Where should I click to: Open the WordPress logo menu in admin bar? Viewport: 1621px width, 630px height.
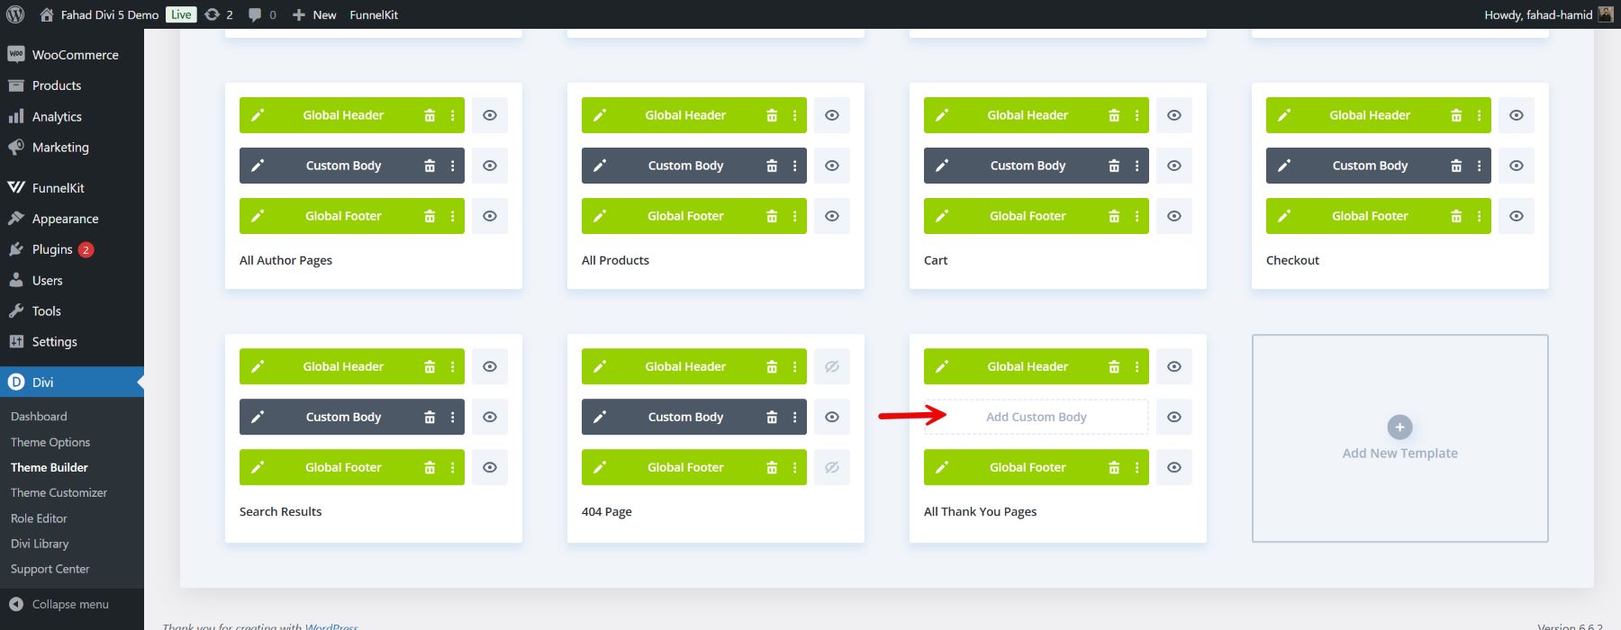pyautogui.click(x=15, y=14)
